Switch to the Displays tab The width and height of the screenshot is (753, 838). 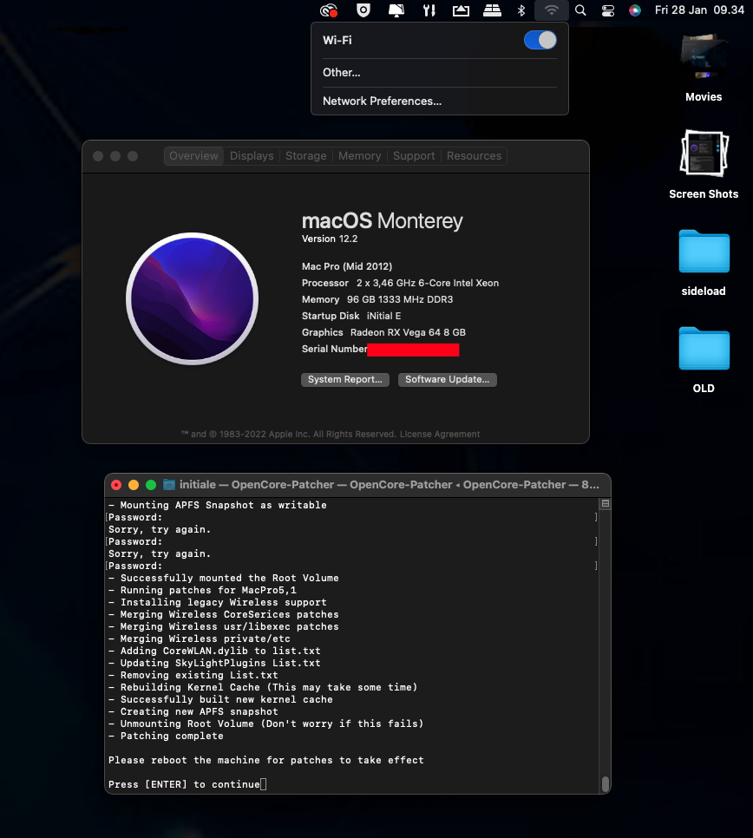tap(252, 156)
